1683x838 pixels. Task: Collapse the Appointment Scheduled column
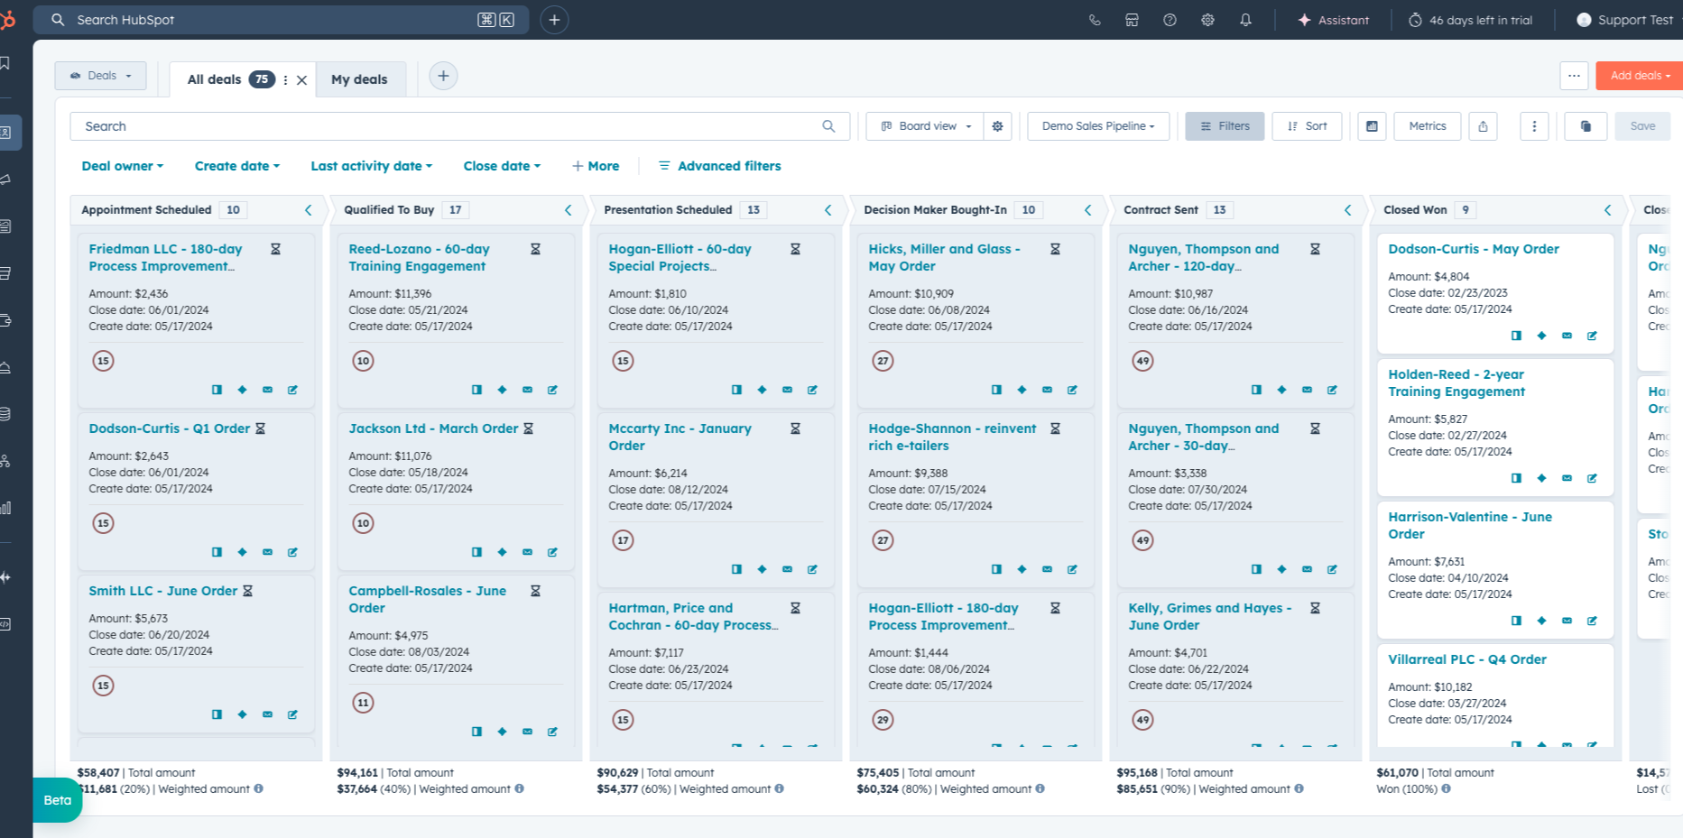coord(308,209)
